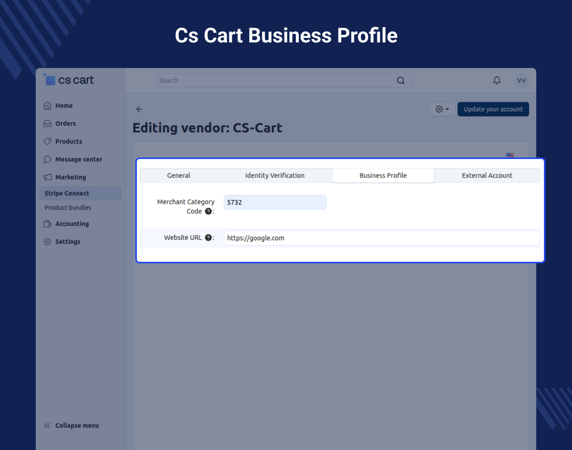Open the Orders menu item
This screenshot has width=572, height=450.
click(x=60, y=123)
